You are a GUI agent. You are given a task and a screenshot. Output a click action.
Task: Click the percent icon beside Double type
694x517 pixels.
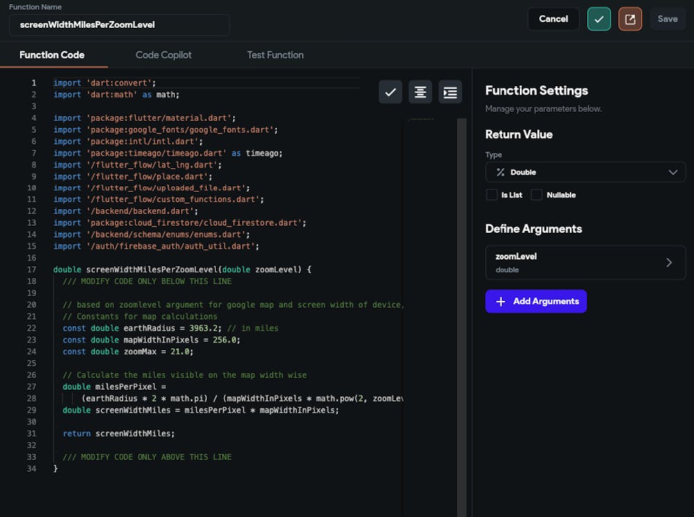coord(500,172)
